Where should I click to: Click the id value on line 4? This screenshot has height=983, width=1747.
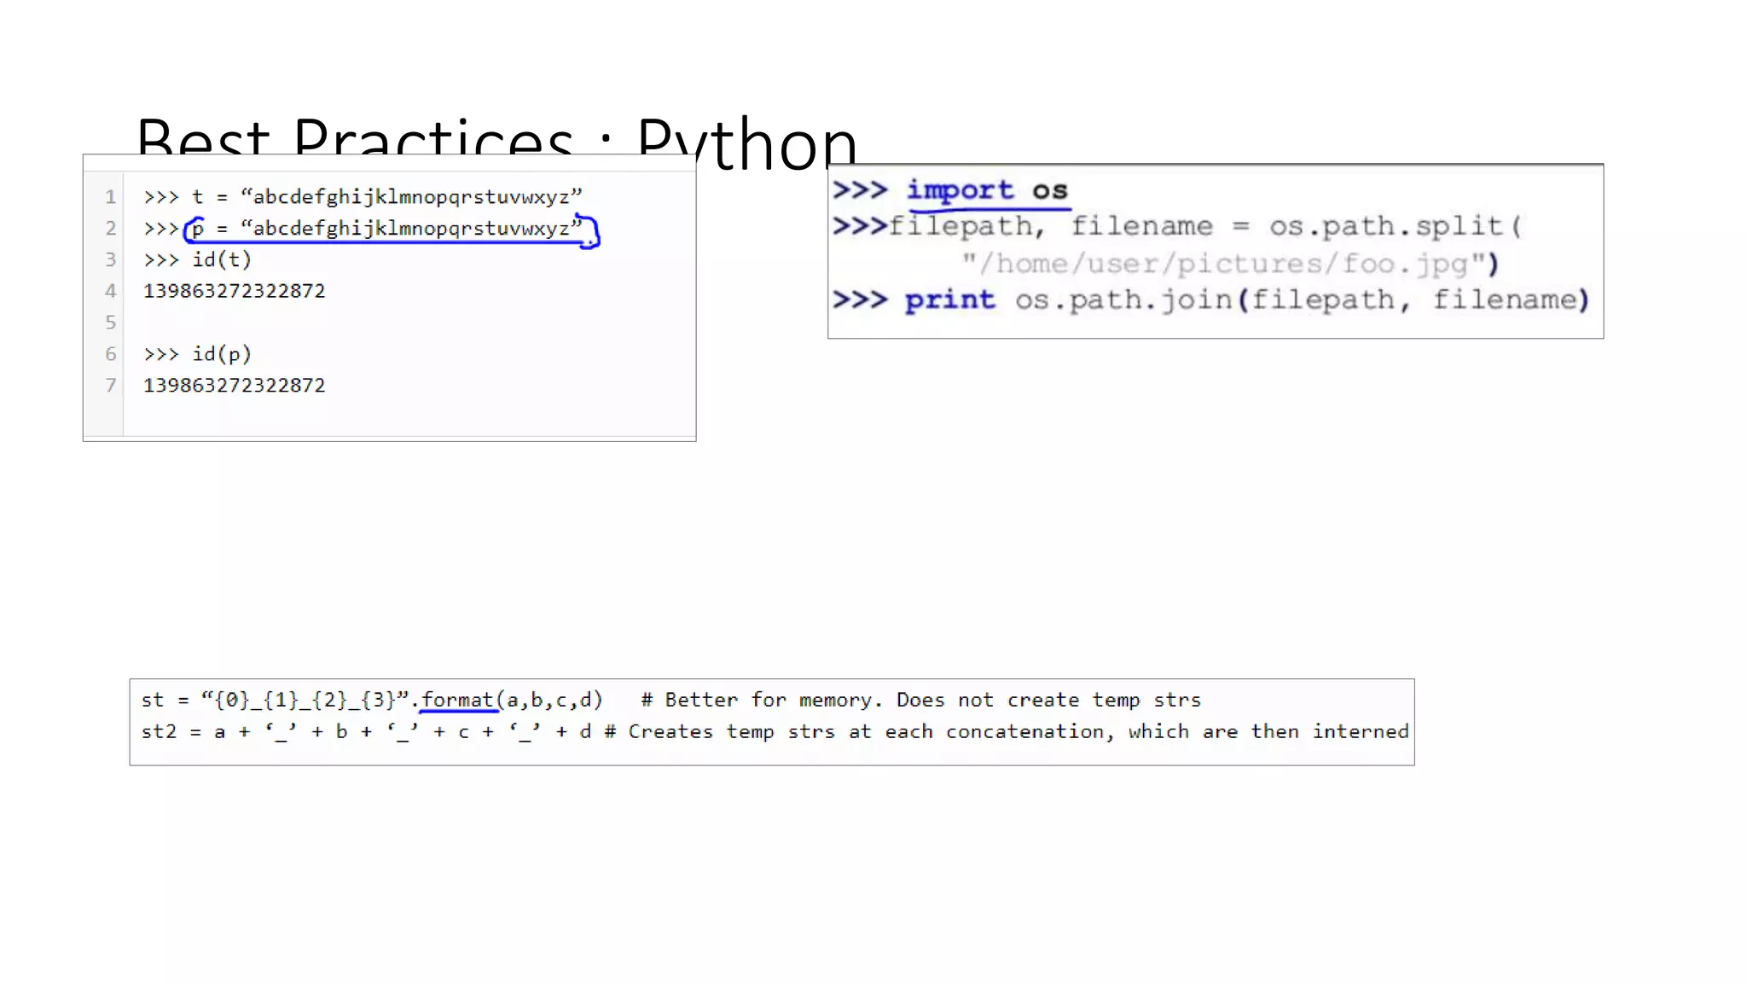tap(234, 291)
